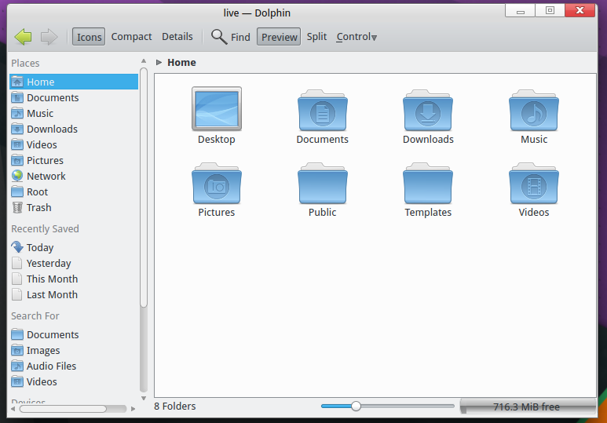This screenshot has width=607, height=423.
Task: Click the zoom slider handle in the status bar
Action: (x=356, y=407)
